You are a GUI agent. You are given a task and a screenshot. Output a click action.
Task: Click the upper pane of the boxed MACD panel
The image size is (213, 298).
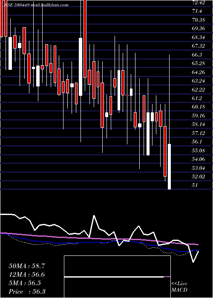117,266
